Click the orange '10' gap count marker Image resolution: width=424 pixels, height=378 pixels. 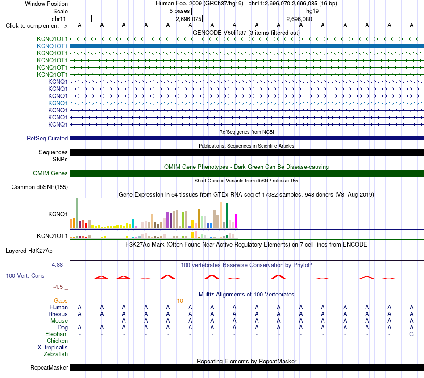pyautogui.click(x=180, y=301)
